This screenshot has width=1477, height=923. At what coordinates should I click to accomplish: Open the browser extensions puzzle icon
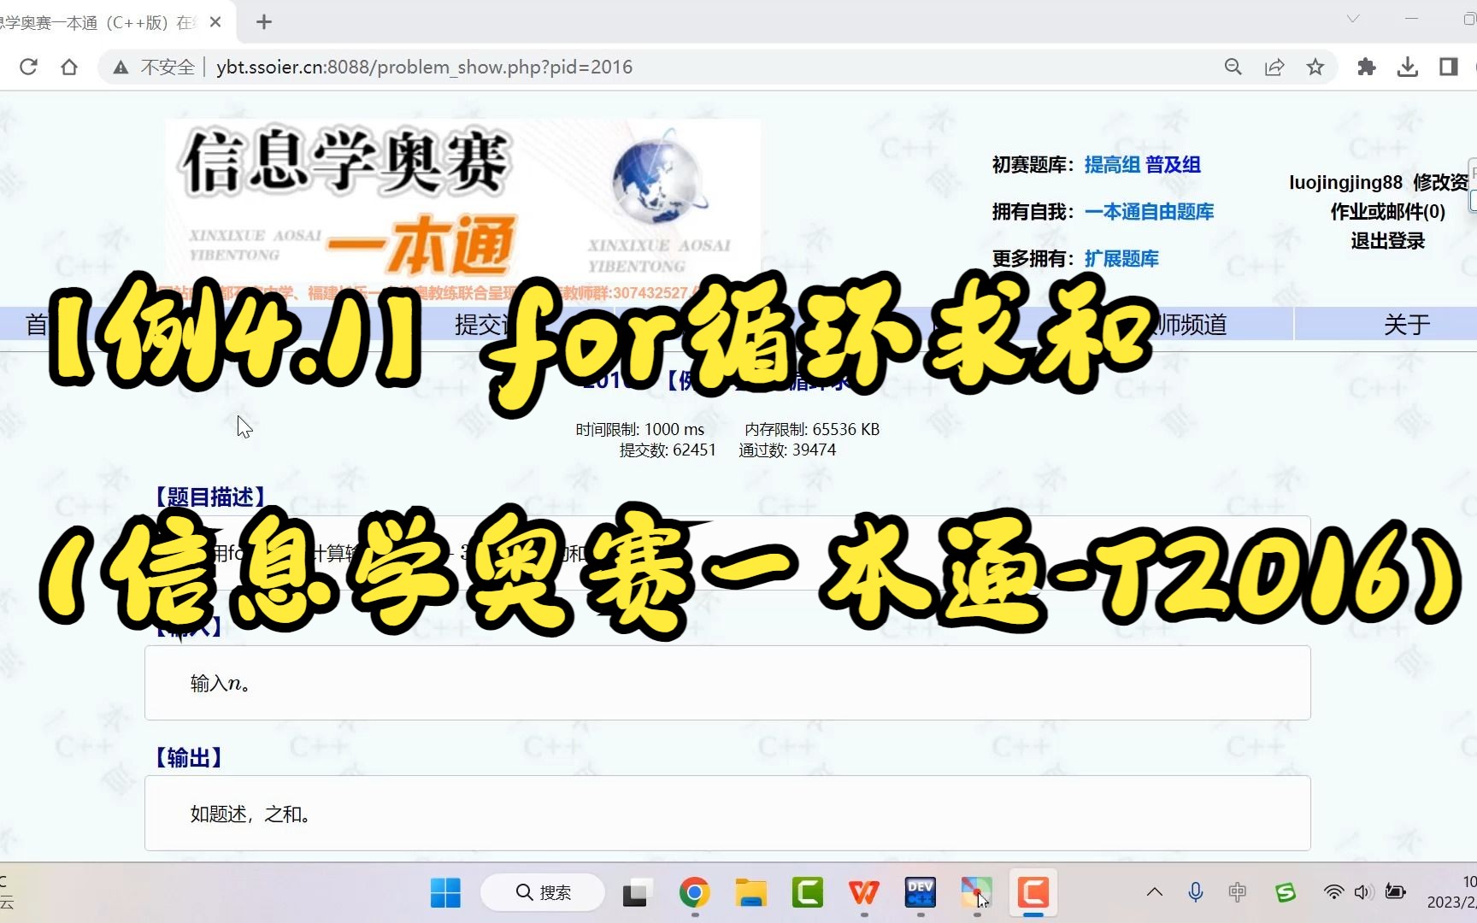(1366, 67)
